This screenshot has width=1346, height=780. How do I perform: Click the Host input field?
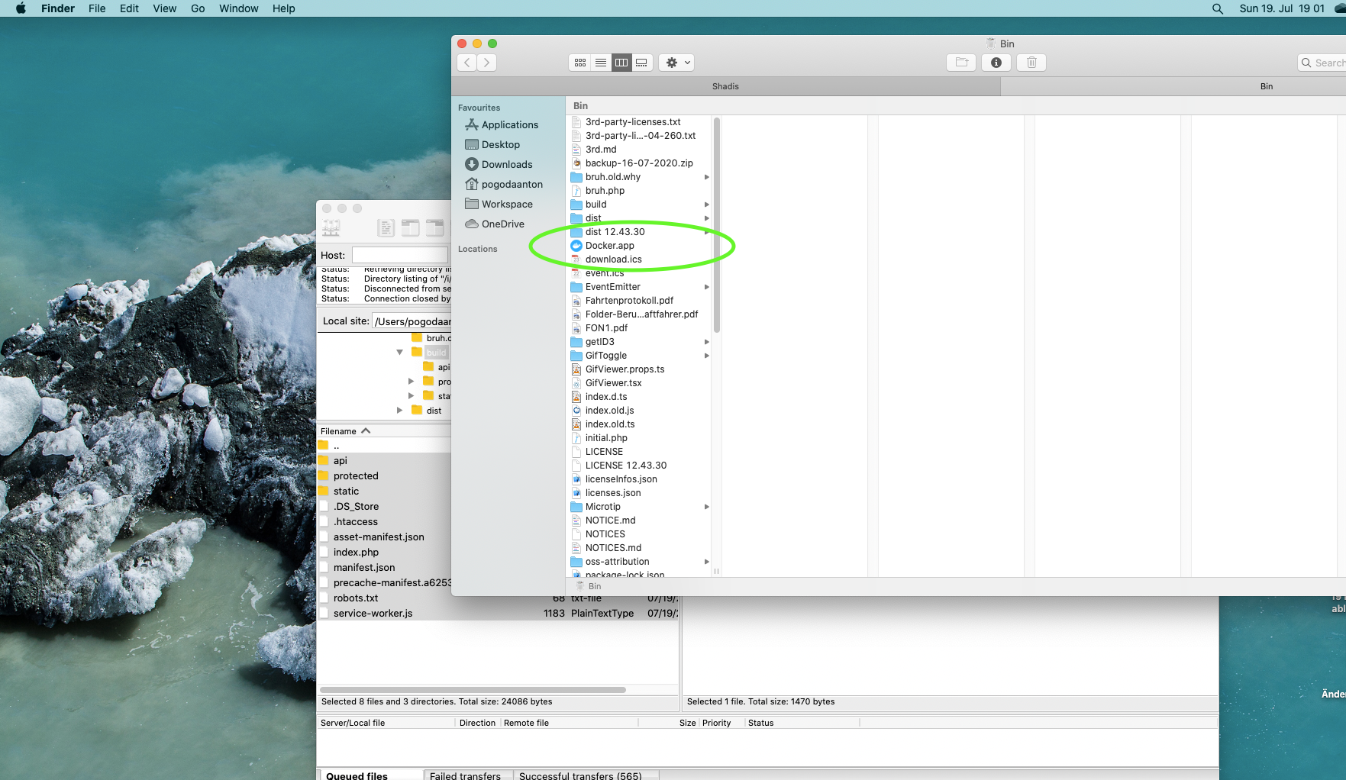point(399,255)
